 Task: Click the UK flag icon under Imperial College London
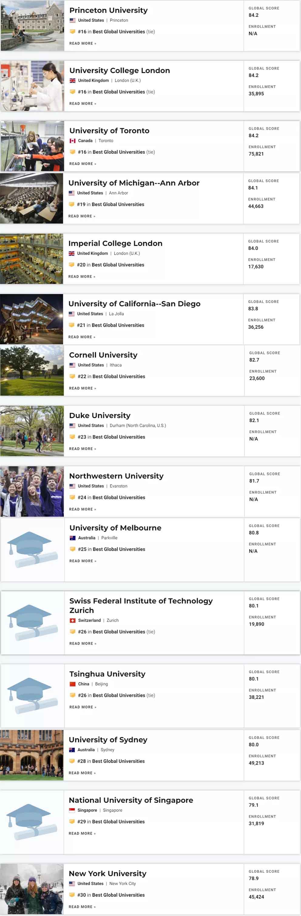point(71,253)
